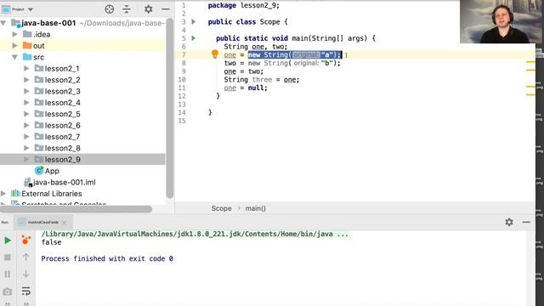Collapse the src folder
This screenshot has width=544, height=306.
pyautogui.click(x=15, y=57)
